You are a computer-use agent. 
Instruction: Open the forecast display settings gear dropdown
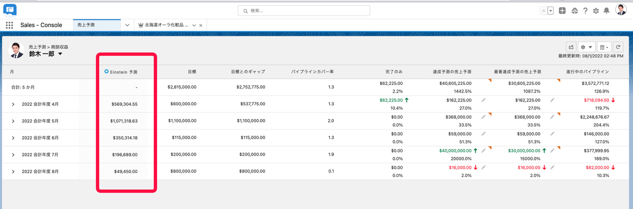click(586, 46)
